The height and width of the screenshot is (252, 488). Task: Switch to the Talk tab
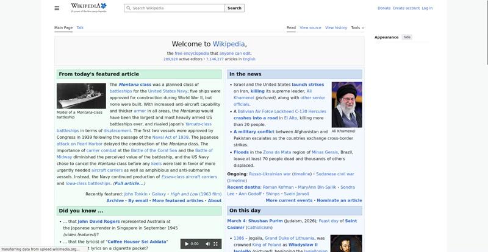tap(80, 27)
